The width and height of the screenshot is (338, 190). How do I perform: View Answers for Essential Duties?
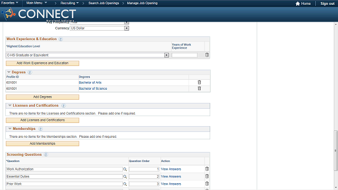pos(171,176)
